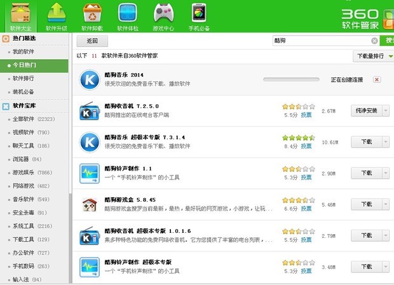This screenshot has height=285, width=394.
Task: Expand 纯净安装 dropdown arrow for 酷狗收音机 7.2.5.0
Action: (386, 111)
